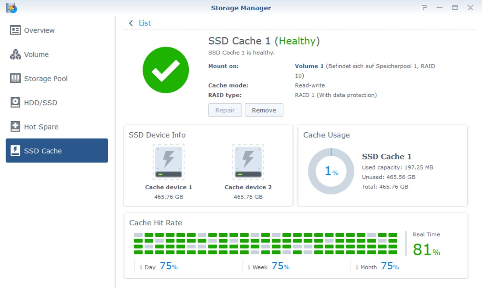Select the Cache device 1 drive icon
This screenshot has width=482, height=288.
click(x=168, y=162)
